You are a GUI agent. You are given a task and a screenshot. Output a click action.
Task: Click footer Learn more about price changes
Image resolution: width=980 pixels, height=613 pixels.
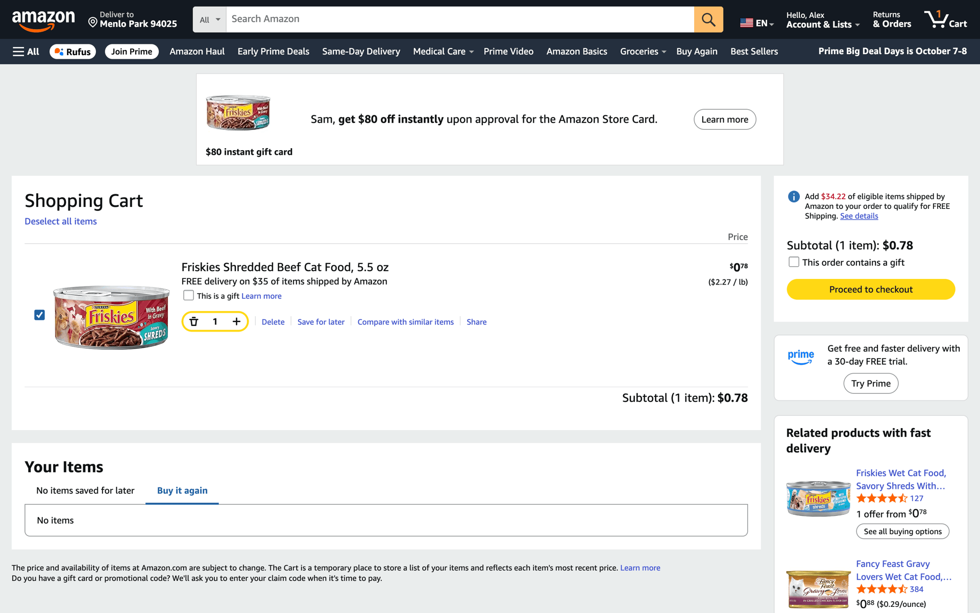tap(640, 568)
